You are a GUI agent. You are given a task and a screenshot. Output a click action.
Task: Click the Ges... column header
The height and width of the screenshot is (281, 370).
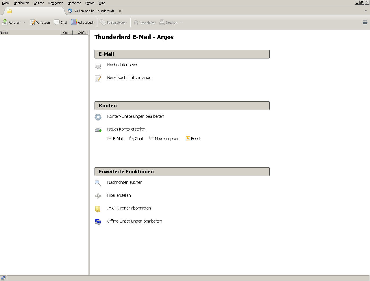66,33
